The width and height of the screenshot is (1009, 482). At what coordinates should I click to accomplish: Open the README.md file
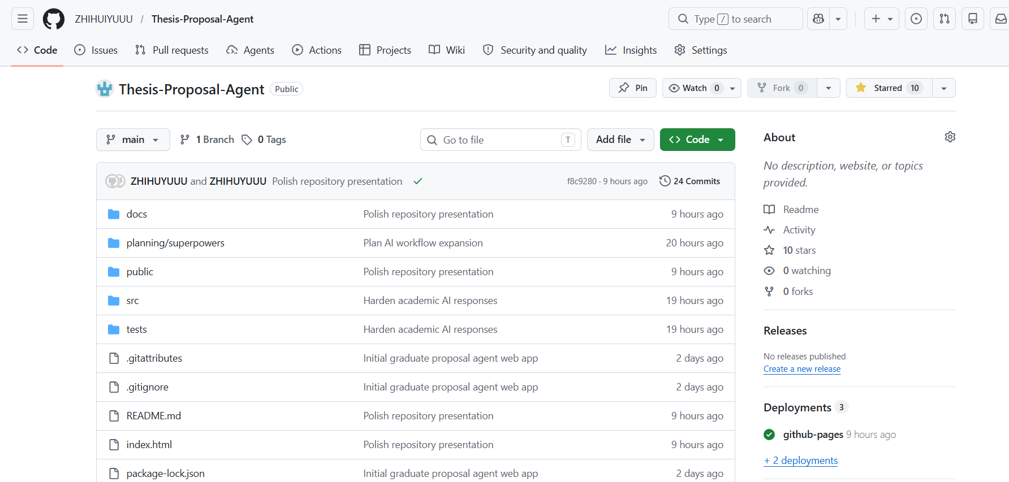click(154, 416)
